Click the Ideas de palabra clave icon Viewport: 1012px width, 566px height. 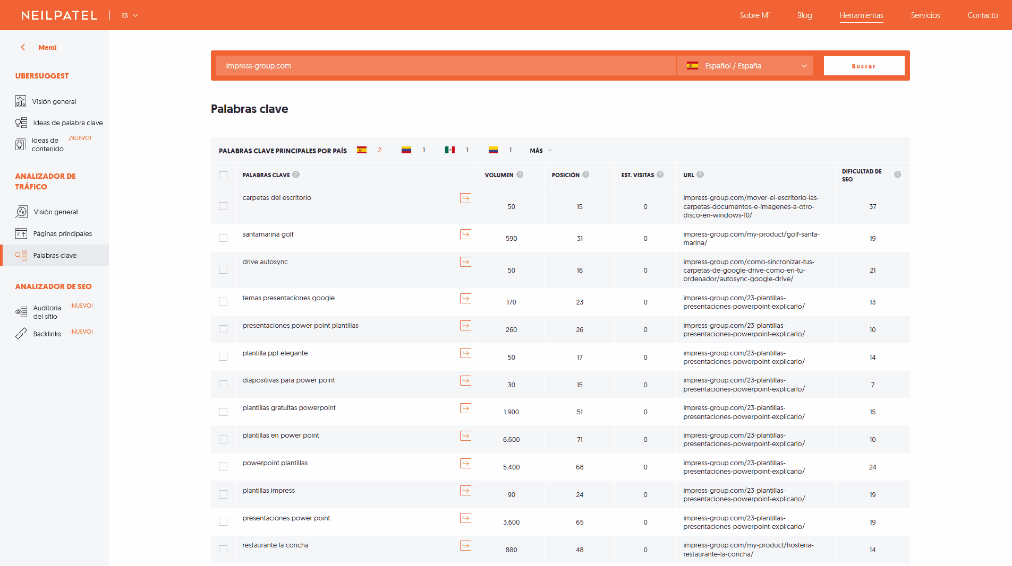[21, 123]
